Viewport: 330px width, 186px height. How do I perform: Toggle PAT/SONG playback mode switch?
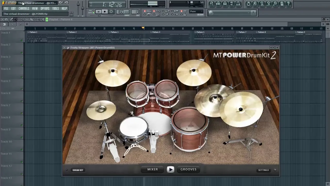tap(93, 12)
